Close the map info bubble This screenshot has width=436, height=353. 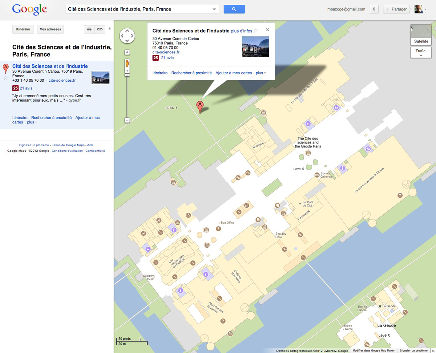pyautogui.click(x=268, y=30)
